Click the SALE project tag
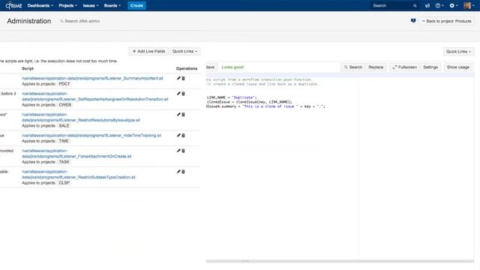Image resolution: width=480 pixels, height=270 pixels. pos(64,125)
